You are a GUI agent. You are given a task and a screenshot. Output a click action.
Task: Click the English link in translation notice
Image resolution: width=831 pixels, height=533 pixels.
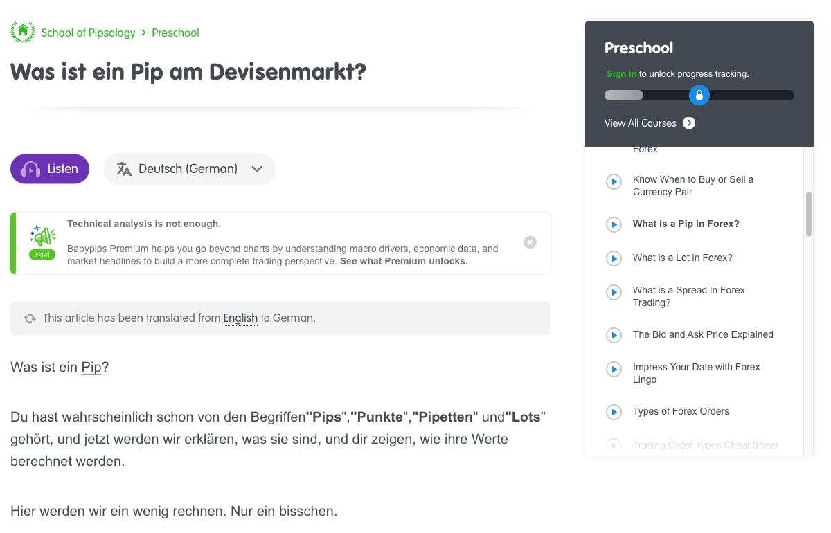coord(240,318)
